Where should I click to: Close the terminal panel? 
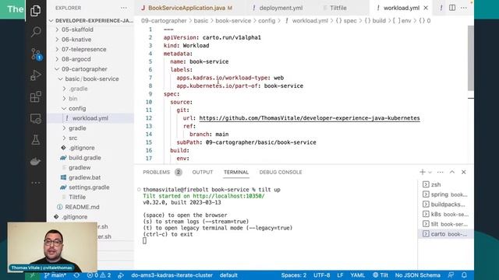[464, 172]
